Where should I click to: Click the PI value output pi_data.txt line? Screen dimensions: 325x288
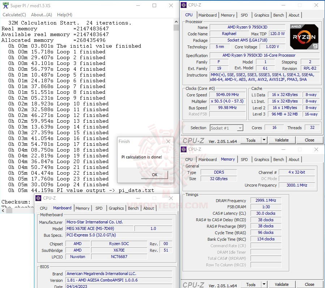[x=81, y=190]
